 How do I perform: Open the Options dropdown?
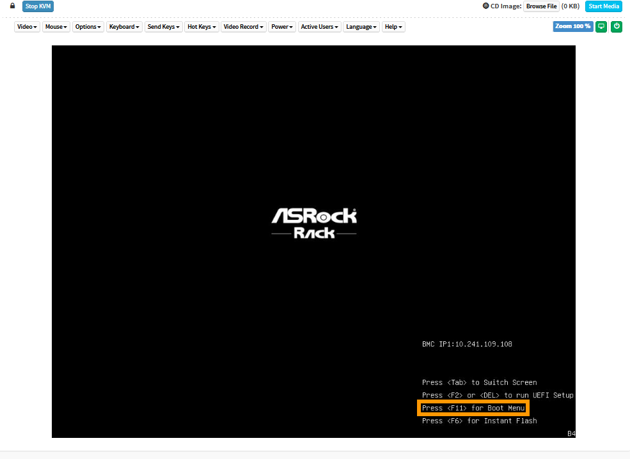88,27
